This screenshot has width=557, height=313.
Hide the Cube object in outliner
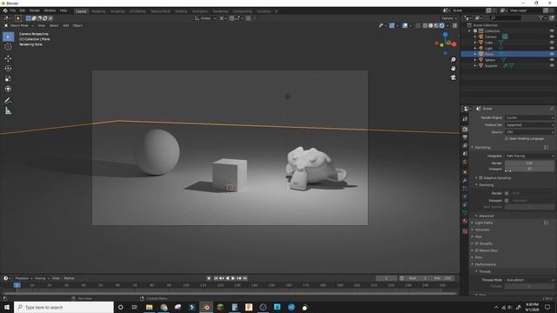click(552, 43)
